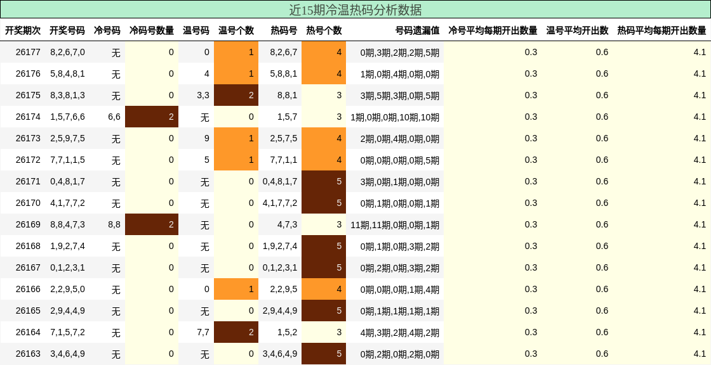This screenshot has width=711, height=365.
Task: Select period number 26173
Action: coord(28,138)
